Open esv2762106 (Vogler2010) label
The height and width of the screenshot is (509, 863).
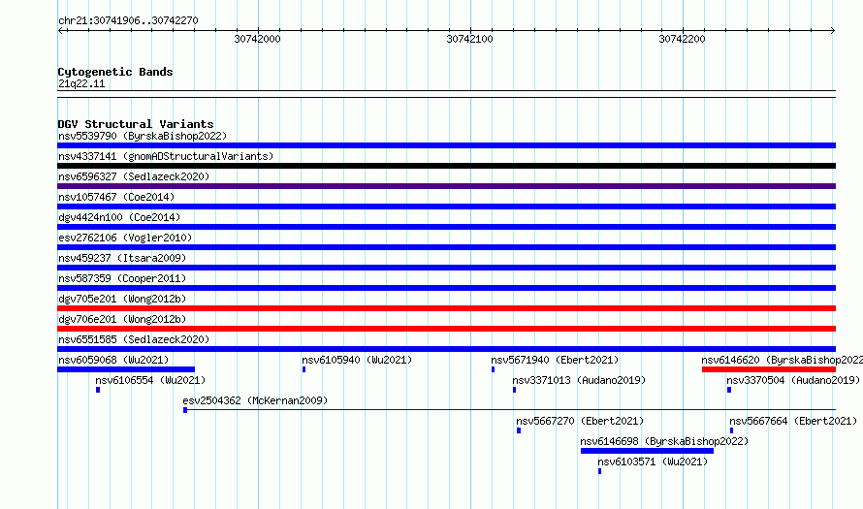(125, 238)
